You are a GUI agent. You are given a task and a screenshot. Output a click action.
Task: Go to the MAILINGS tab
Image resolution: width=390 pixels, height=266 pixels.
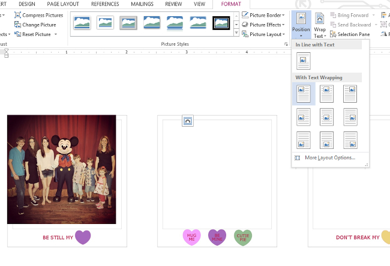pos(142,4)
